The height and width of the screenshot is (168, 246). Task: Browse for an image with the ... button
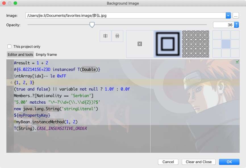coord(236,16)
